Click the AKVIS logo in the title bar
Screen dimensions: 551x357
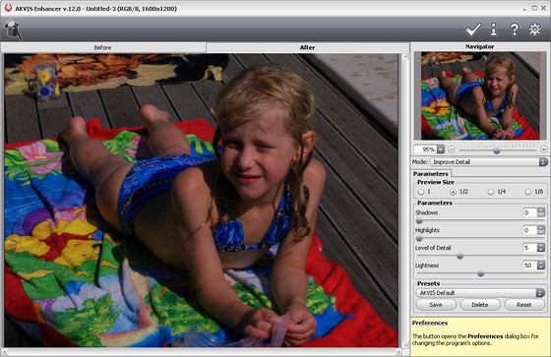(8, 8)
